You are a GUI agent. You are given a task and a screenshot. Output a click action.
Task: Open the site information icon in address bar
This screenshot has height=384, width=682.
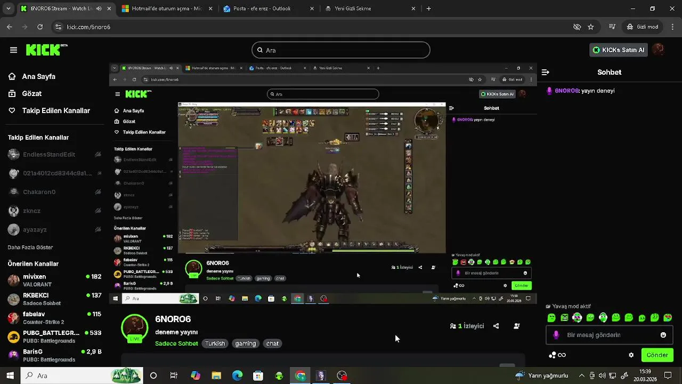click(58, 27)
